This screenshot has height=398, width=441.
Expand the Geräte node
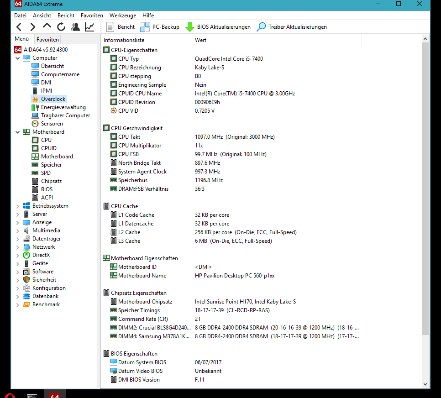click(17, 263)
